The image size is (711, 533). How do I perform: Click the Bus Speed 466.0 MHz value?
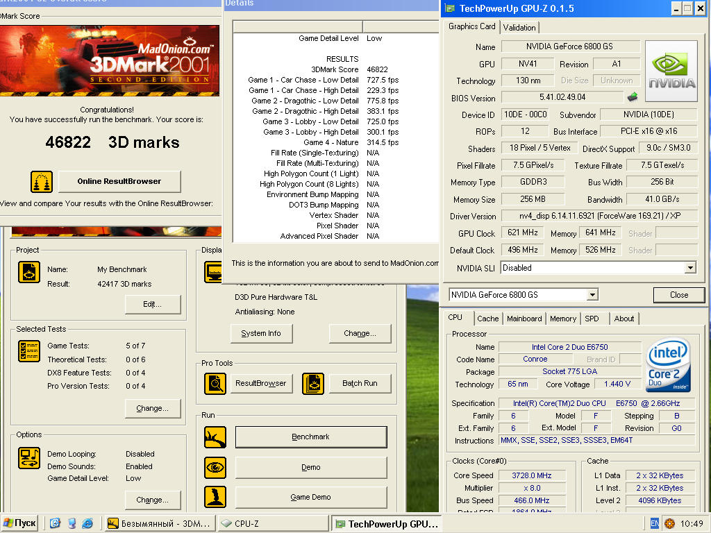tap(531, 501)
